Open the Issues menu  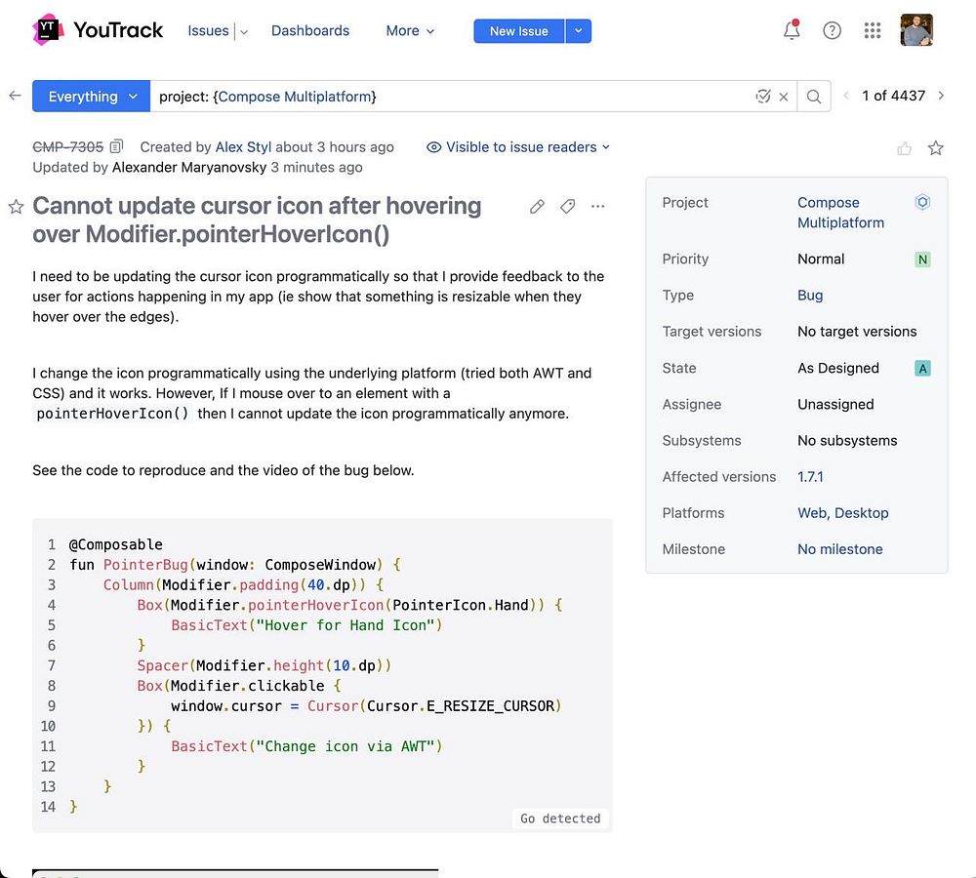click(209, 30)
